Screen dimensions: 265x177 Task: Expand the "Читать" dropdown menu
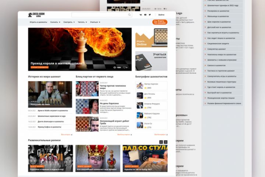tap(82, 22)
